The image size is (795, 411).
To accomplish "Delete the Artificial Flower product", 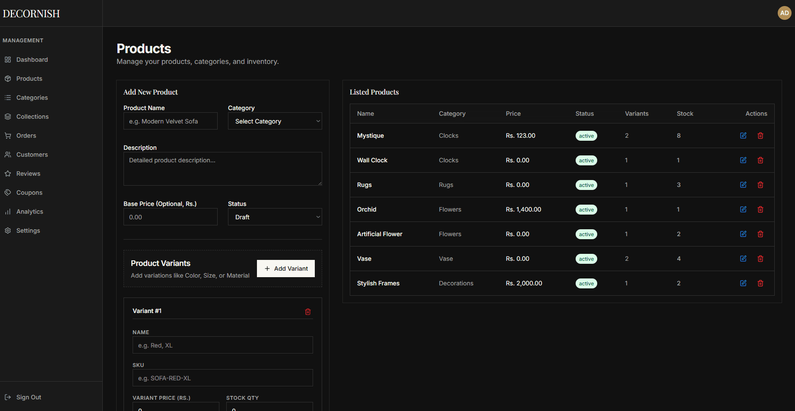I will (x=760, y=234).
